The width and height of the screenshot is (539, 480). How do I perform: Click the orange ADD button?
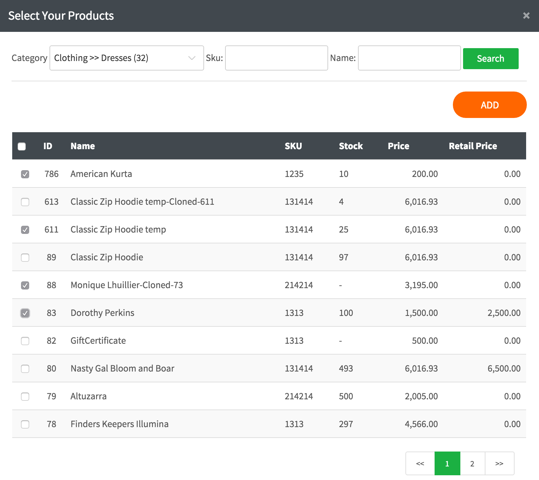pos(489,105)
